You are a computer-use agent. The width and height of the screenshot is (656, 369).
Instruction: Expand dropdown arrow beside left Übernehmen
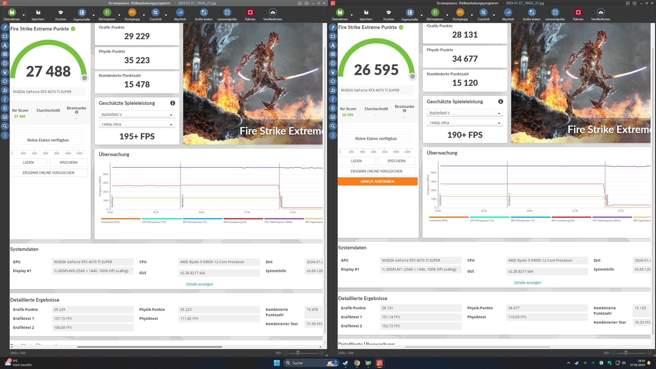click(24, 15)
